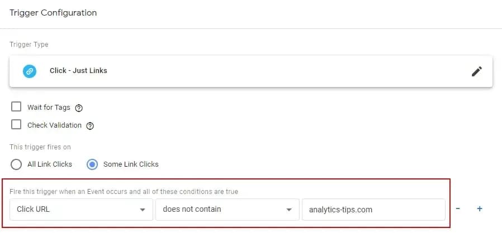Click the "Click - Just Links" trigger type name
Viewport: 502px width, 233px height.
78,71
